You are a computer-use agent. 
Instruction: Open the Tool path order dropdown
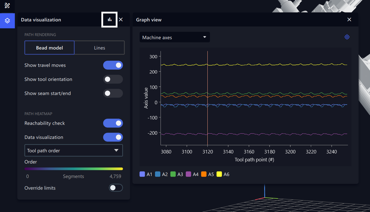74,151
